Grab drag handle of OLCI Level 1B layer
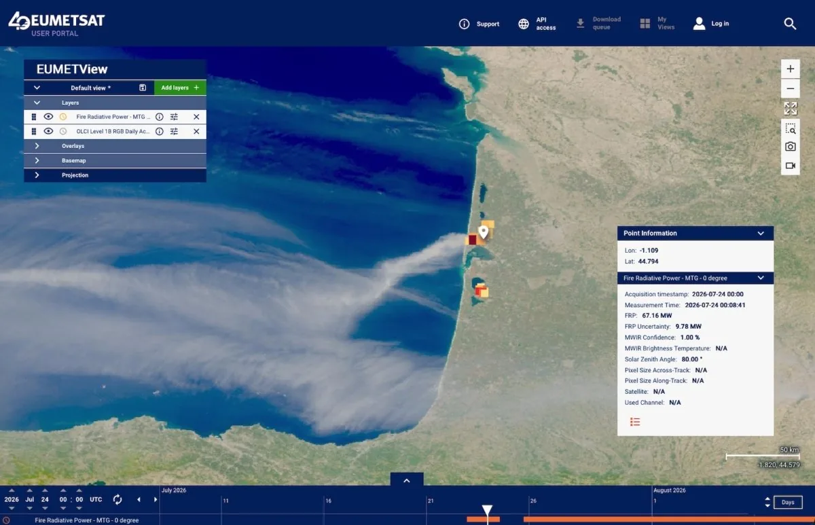Image resolution: width=815 pixels, height=525 pixels. (x=34, y=131)
